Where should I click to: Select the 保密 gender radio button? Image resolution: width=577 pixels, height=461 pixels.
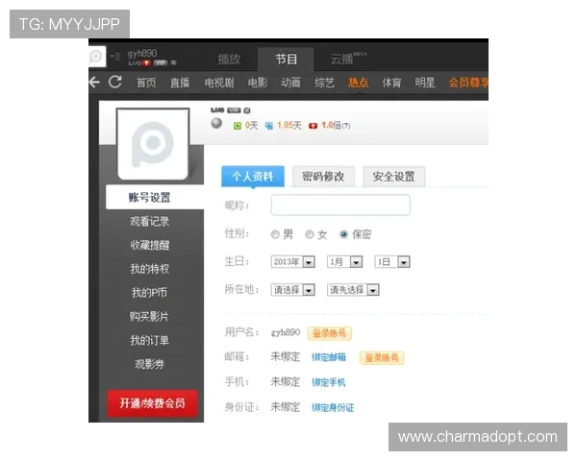343,234
